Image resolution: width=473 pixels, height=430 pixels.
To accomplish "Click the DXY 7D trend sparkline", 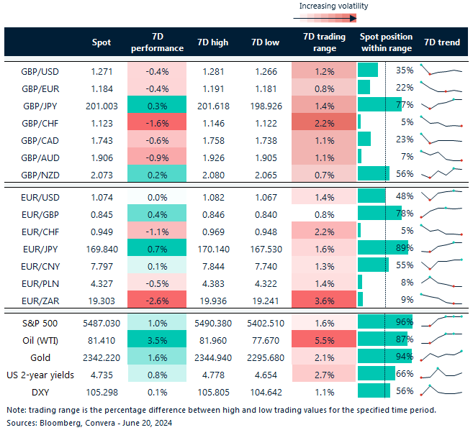I will click(441, 390).
